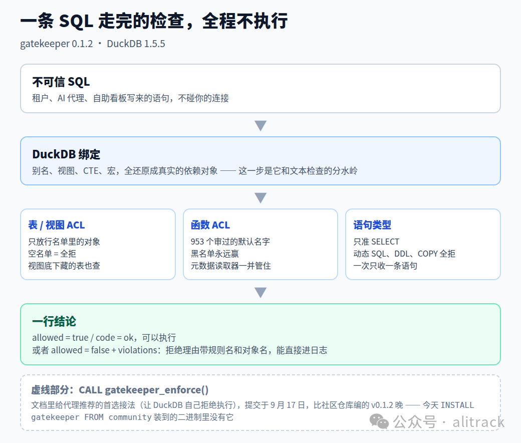Click the line 元数据读取器一并管住
521x443 pixels.
(x=230, y=266)
